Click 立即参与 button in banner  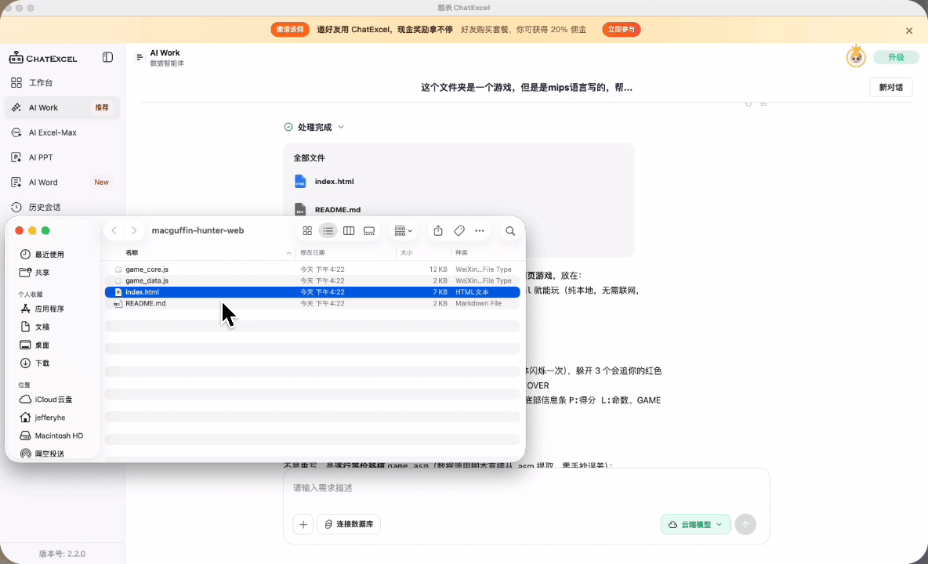[622, 30]
